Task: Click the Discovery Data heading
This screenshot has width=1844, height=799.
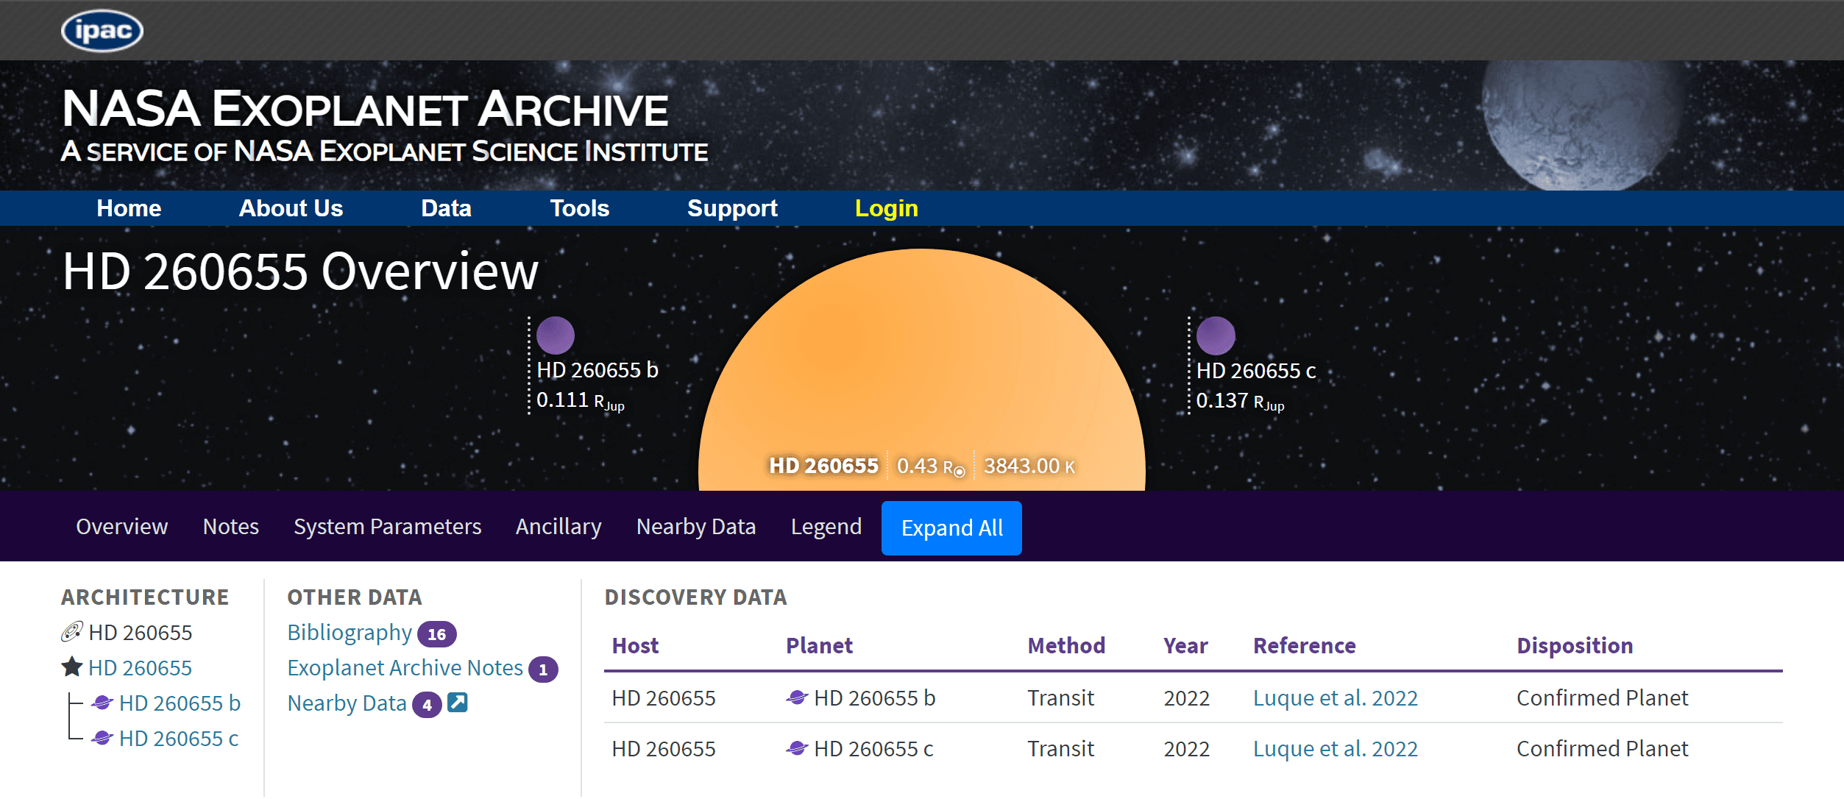Action: click(695, 597)
